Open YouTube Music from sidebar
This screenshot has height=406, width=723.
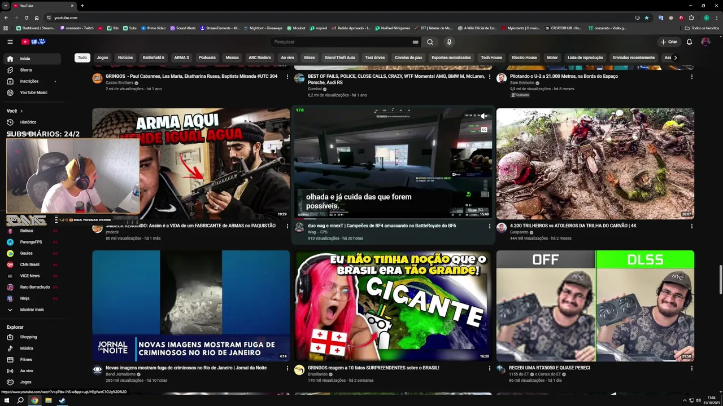(31, 92)
